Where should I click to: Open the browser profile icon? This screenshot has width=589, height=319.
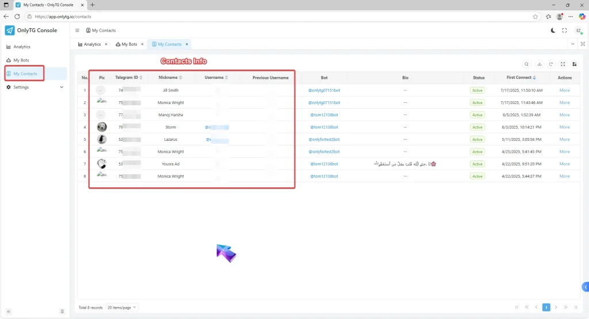pos(560,17)
